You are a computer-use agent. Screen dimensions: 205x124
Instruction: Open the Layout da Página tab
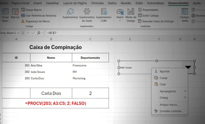coord(75,3)
